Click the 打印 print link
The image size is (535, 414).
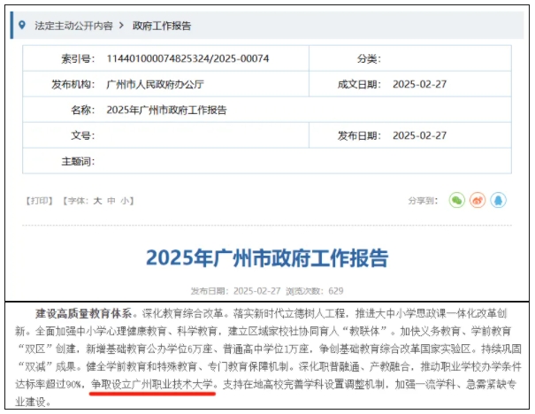pos(40,201)
